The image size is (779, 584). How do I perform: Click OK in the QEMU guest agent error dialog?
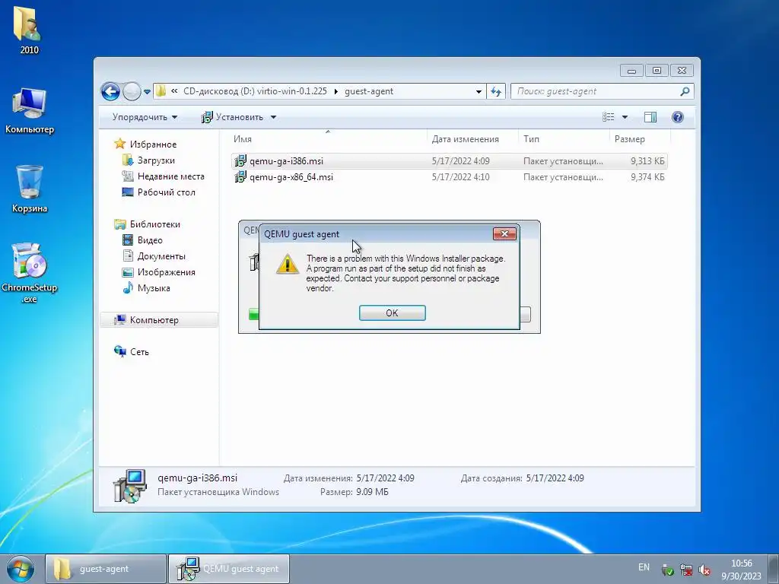(392, 313)
